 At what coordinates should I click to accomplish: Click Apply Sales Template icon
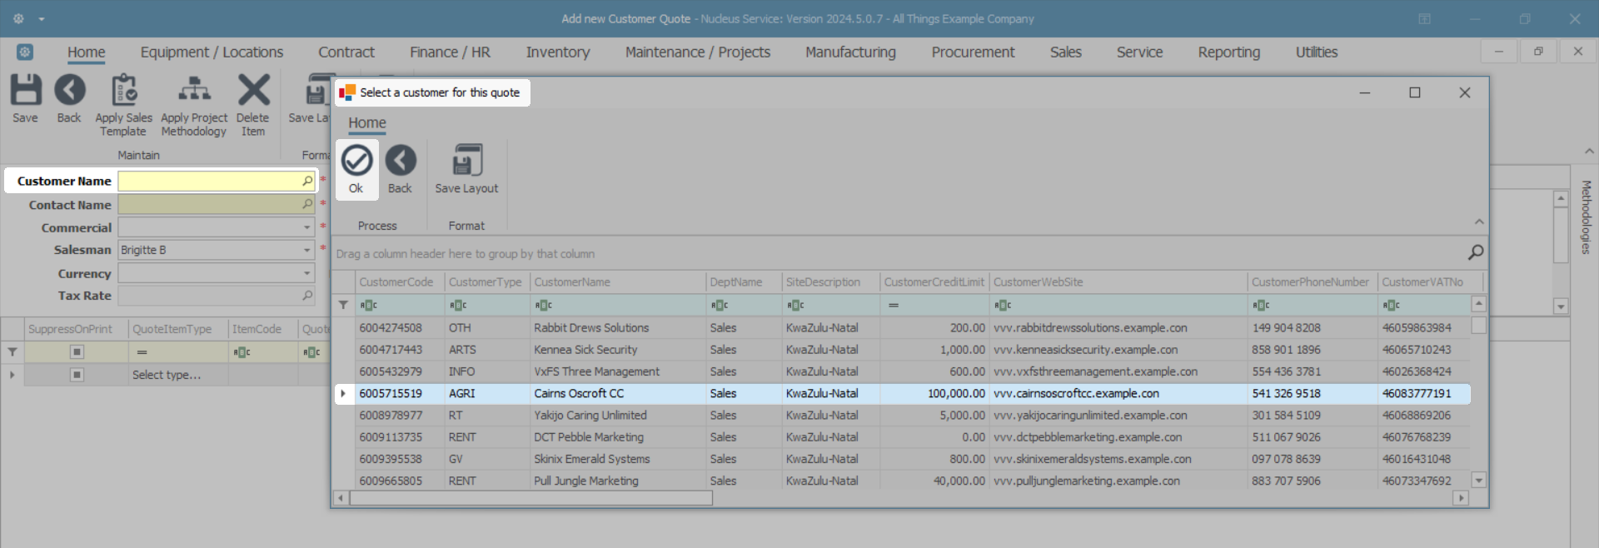coord(124,90)
